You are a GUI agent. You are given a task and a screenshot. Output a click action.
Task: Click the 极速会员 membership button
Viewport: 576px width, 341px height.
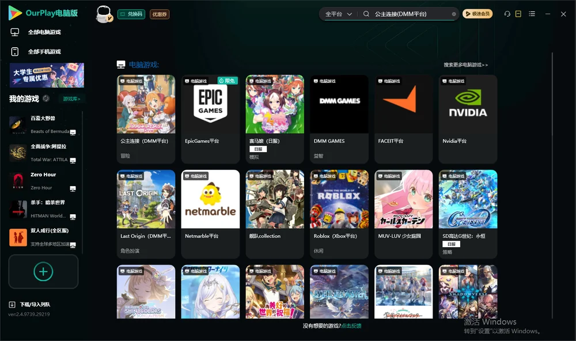point(478,14)
